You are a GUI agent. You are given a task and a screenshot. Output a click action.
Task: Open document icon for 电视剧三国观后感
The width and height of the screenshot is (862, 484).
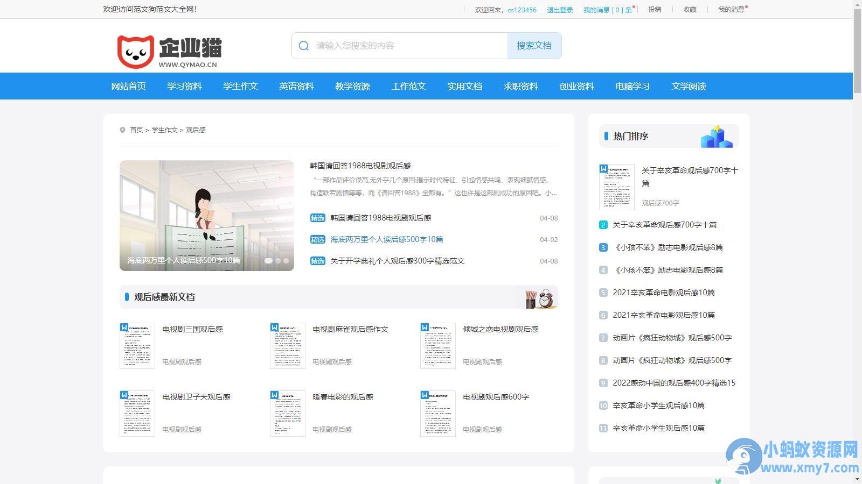tap(137, 346)
